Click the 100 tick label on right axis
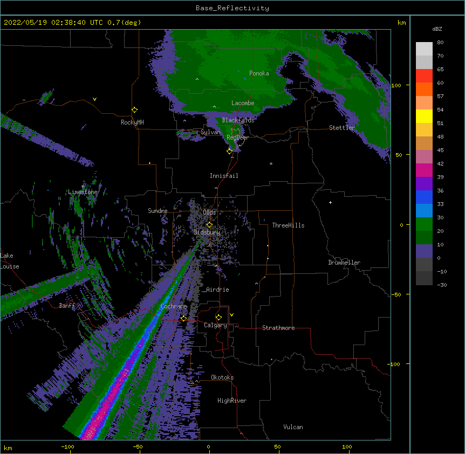The height and width of the screenshot is (454, 465). (x=396, y=85)
